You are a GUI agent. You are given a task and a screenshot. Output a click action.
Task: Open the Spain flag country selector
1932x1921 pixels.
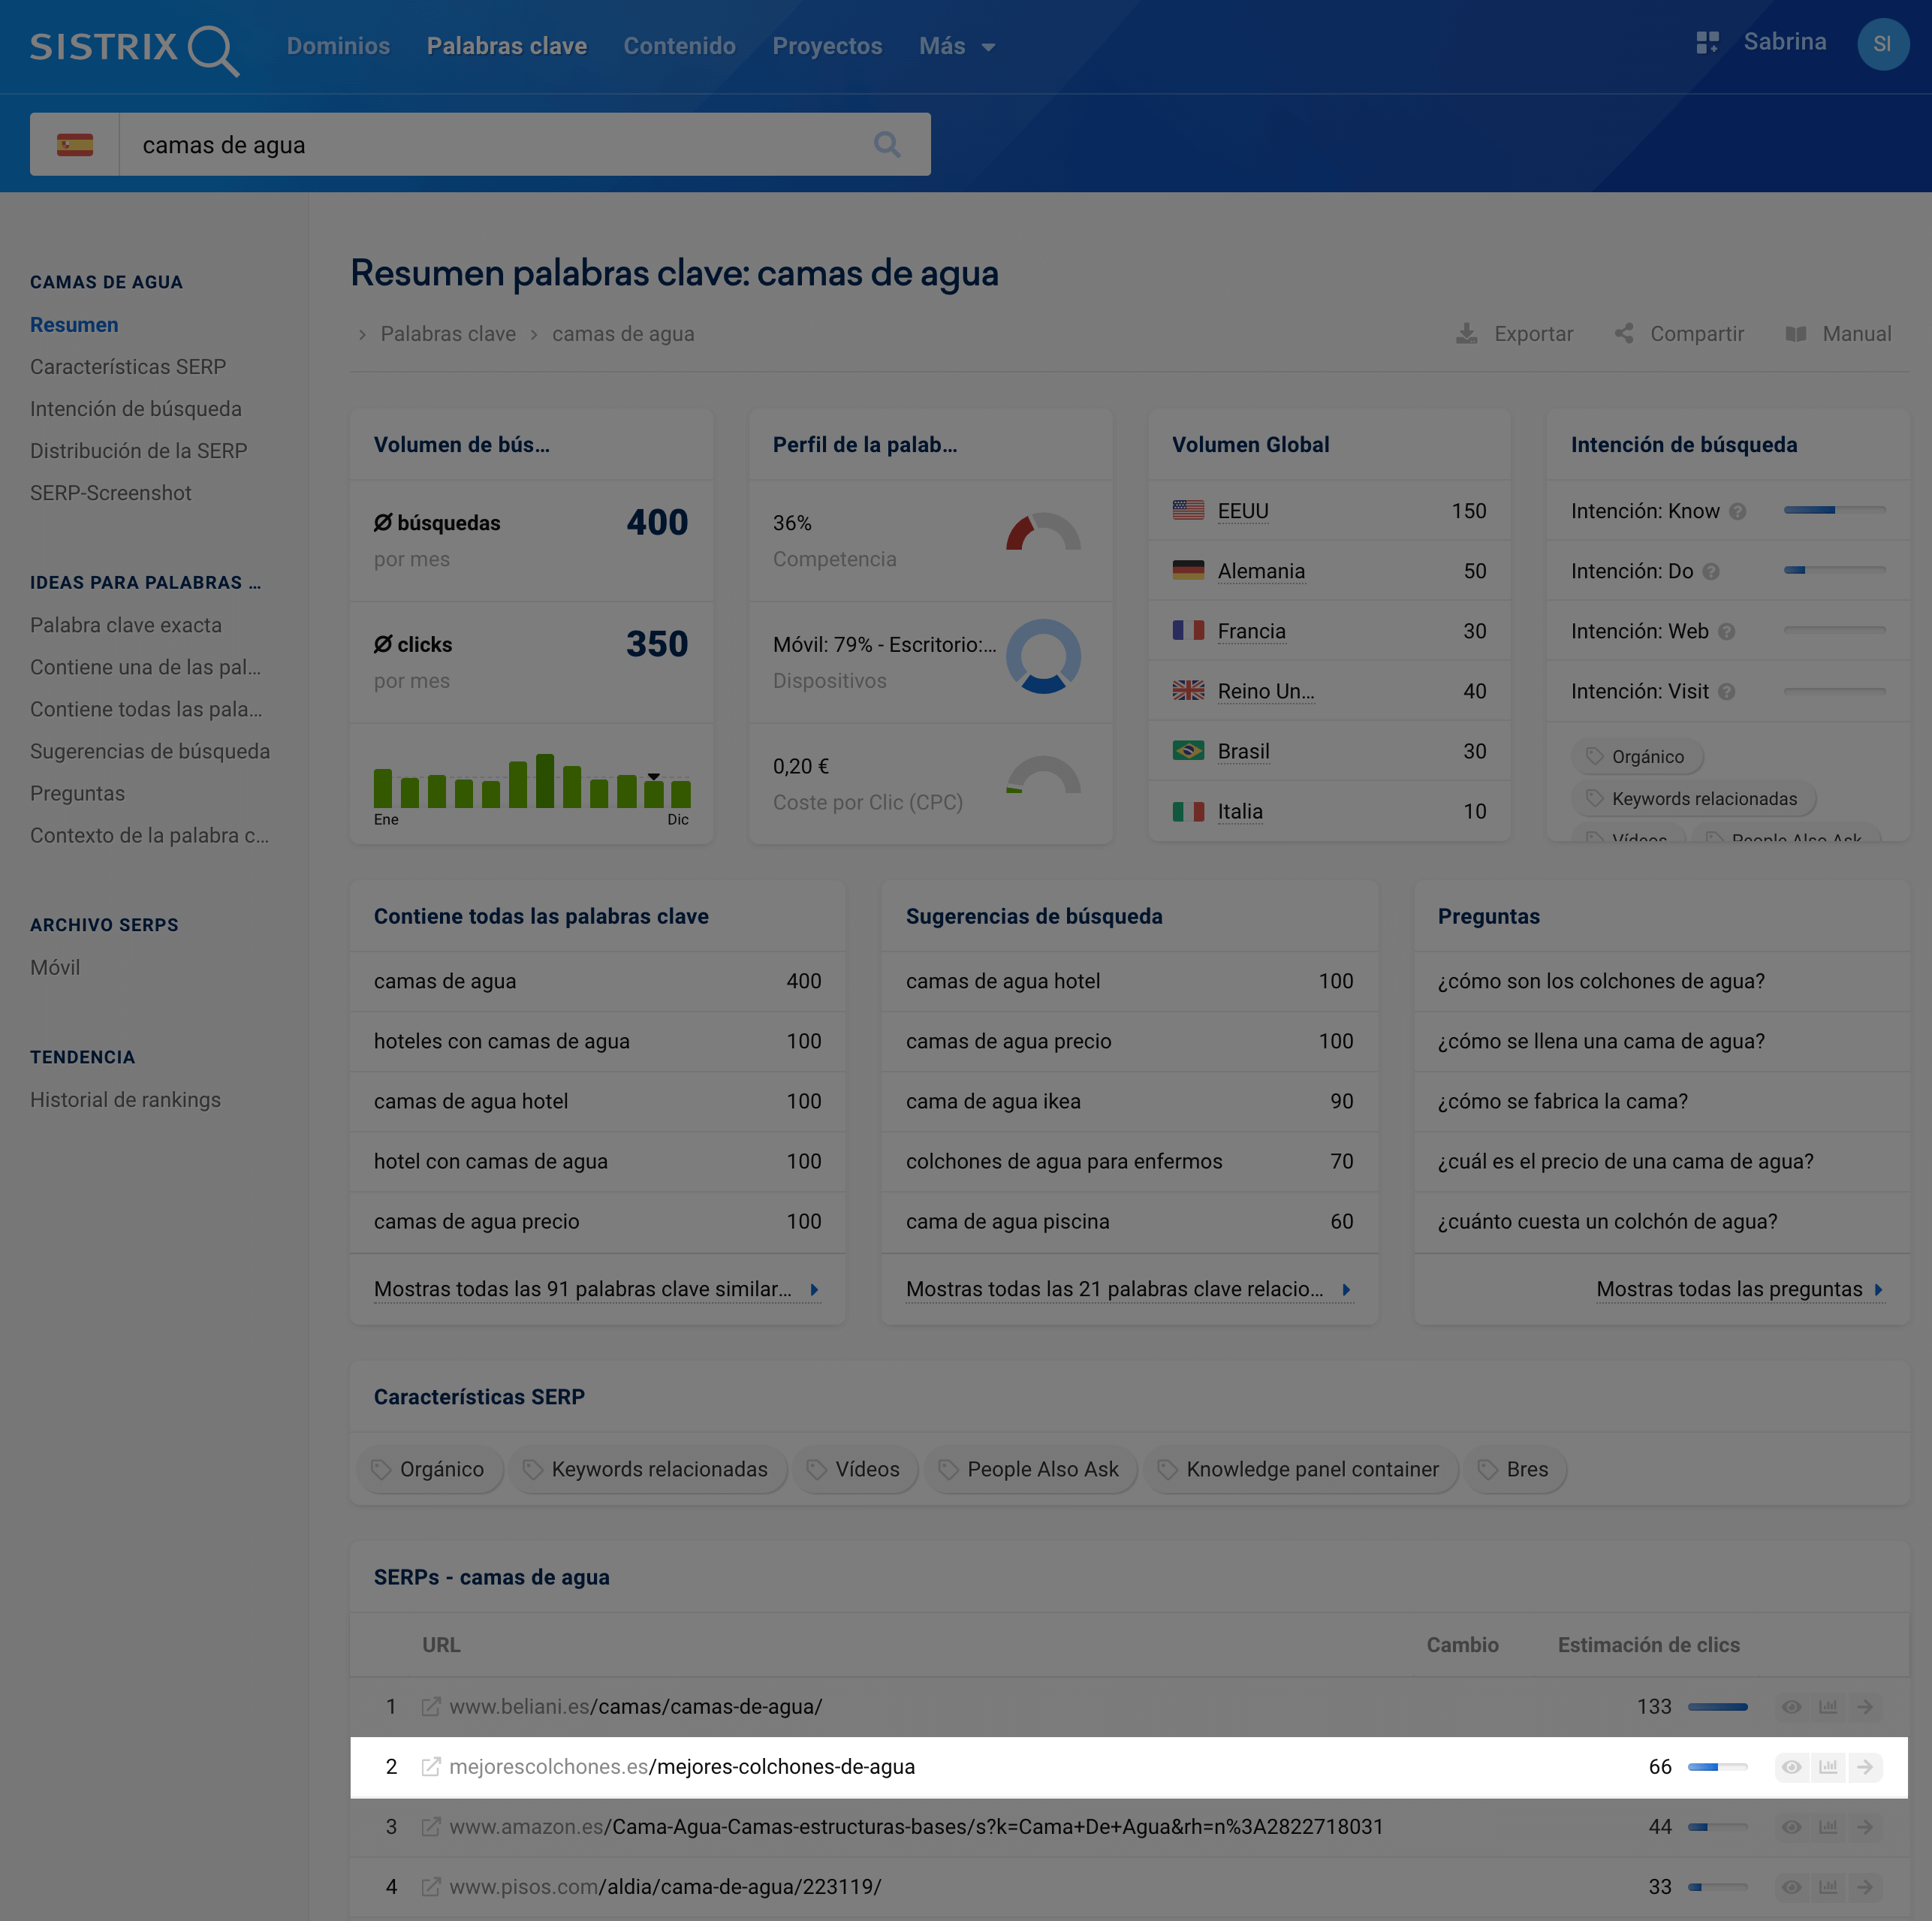75,145
